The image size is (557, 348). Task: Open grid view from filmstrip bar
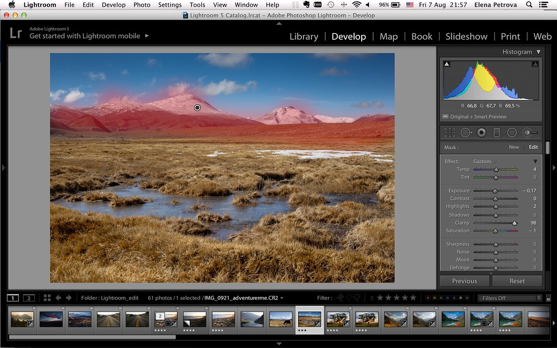point(47,297)
